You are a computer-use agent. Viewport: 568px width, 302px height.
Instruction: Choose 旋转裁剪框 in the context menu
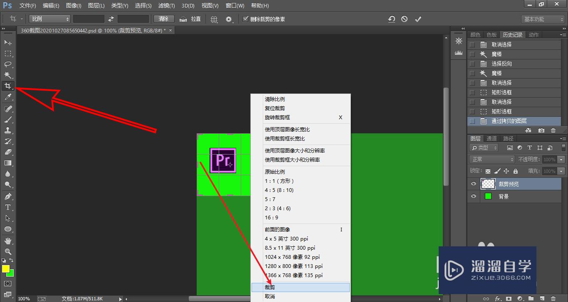(301, 117)
